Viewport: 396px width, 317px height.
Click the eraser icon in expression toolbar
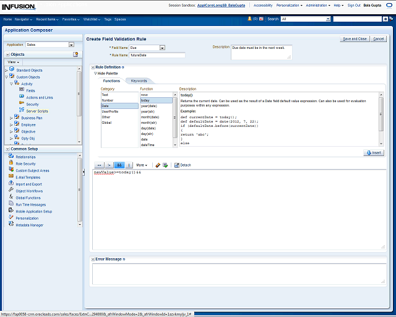coord(158,165)
